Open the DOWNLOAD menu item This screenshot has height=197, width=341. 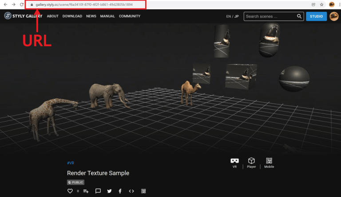pos(72,16)
